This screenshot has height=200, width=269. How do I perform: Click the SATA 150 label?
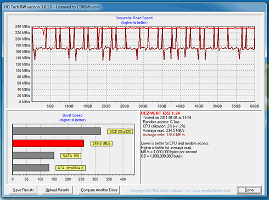(x=71, y=156)
